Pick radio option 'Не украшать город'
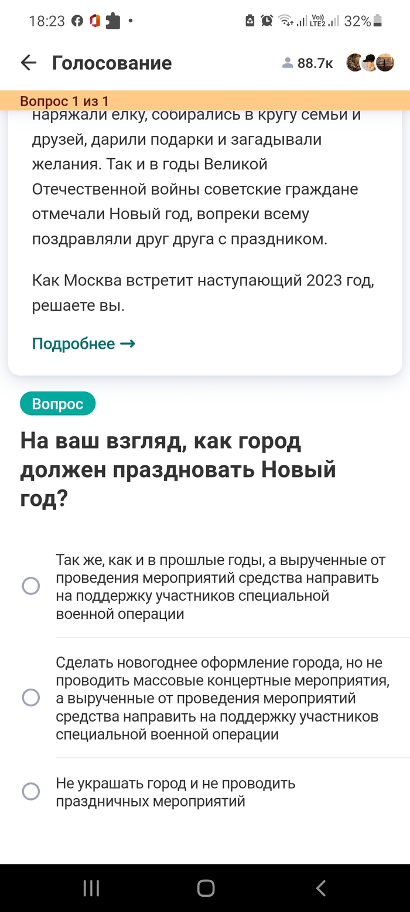 [x=30, y=792]
